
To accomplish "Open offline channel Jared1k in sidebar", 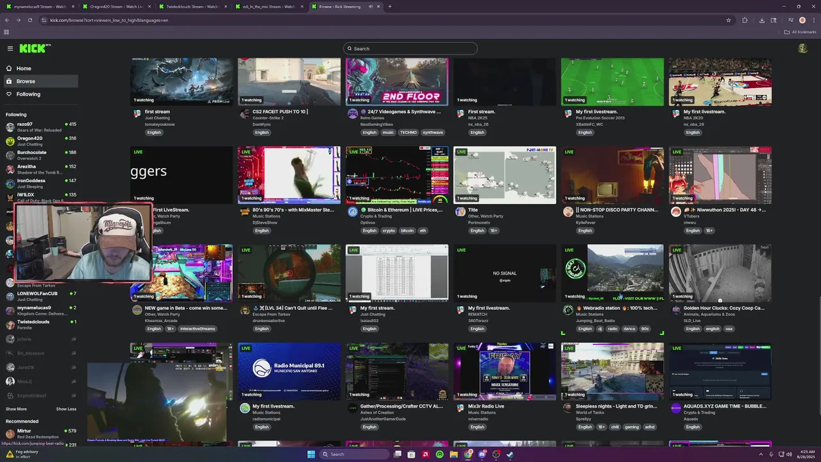I will point(41,367).
